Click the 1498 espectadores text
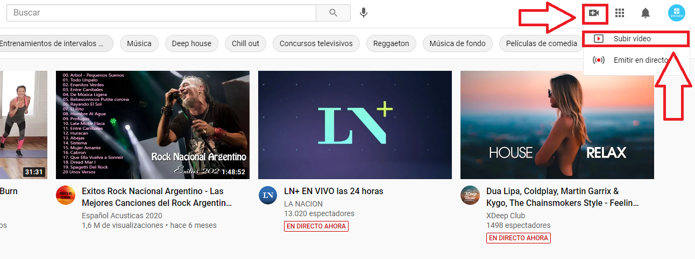This screenshot has height=259, width=695. pos(519,225)
